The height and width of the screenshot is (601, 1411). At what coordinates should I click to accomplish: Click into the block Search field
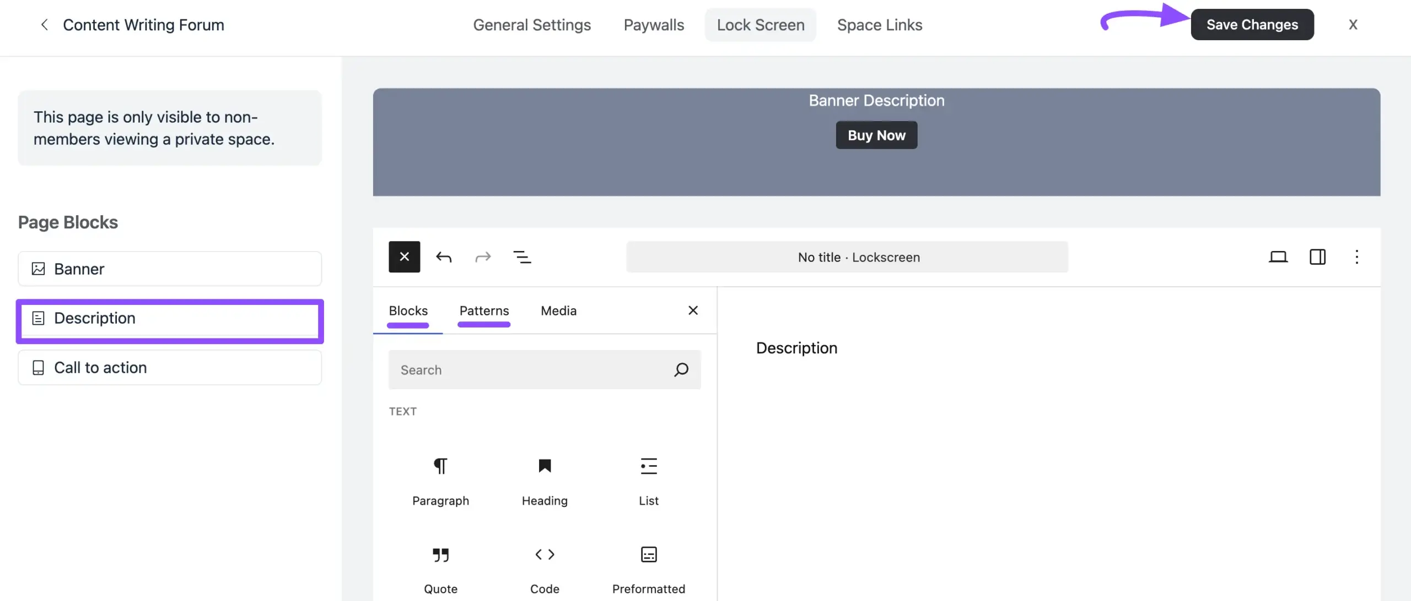[529, 370]
